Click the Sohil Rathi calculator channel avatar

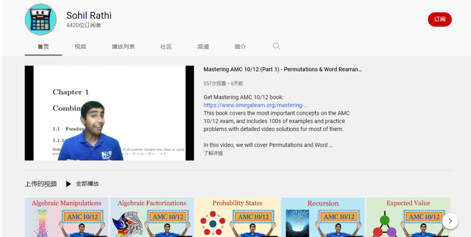pyautogui.click(x=41, y=20)
